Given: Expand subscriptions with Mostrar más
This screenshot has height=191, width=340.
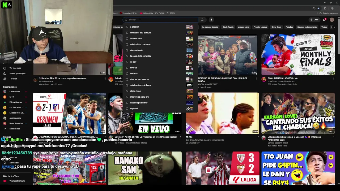Looking at the screenshot, I should [x=15, y=129].
